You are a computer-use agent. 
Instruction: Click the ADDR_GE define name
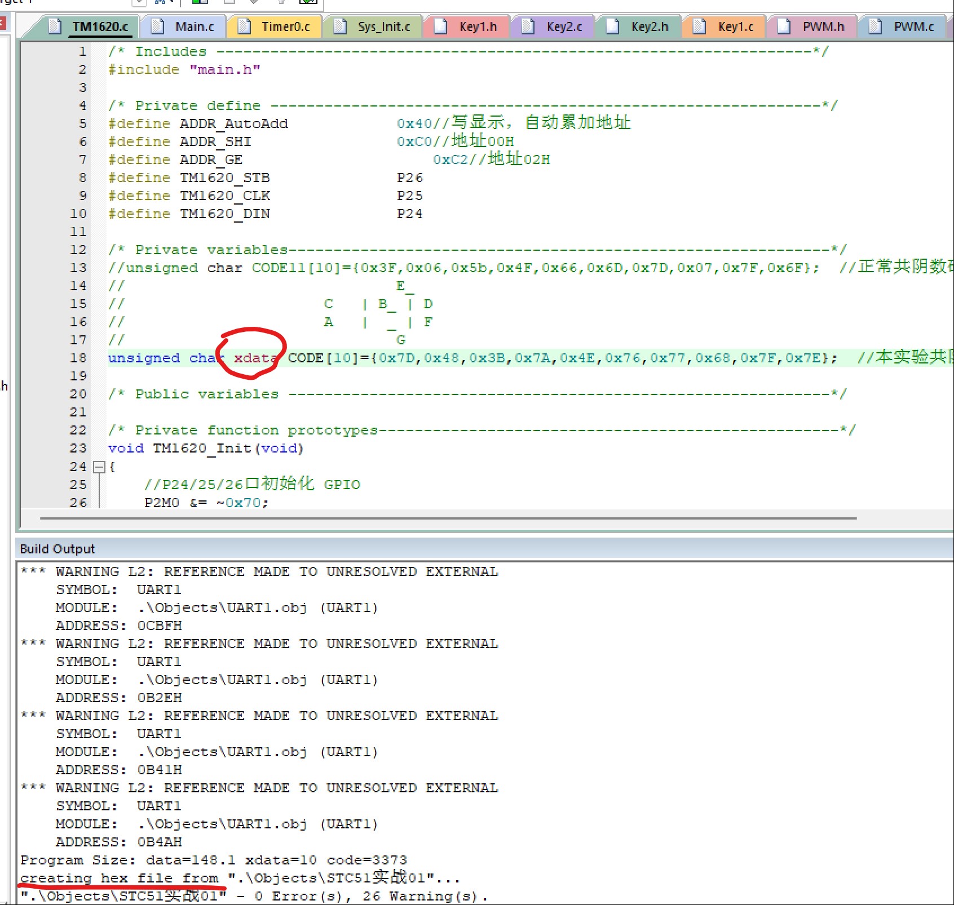click(x=211, y=159)
